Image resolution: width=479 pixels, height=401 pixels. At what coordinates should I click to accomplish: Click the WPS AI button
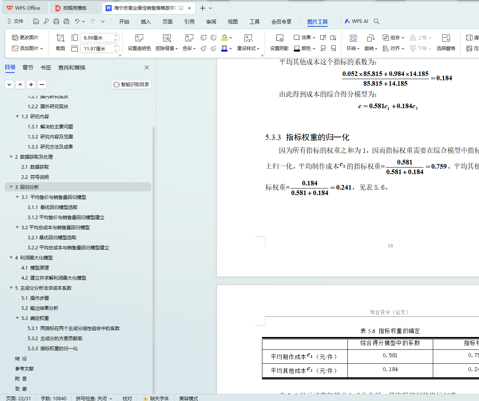click(356, 21)
